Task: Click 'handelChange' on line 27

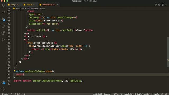Action: pos(64,17)
